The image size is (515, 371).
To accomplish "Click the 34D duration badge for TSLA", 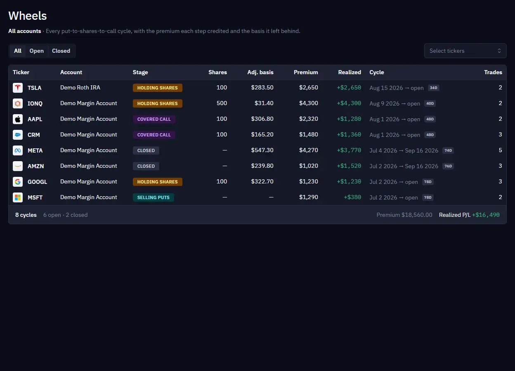I will click(433, 88).
